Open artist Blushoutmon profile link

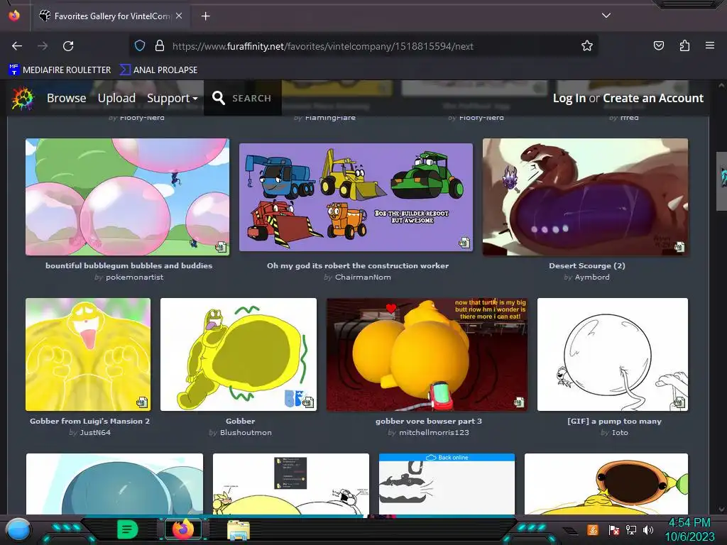click(x=246, y=432)
